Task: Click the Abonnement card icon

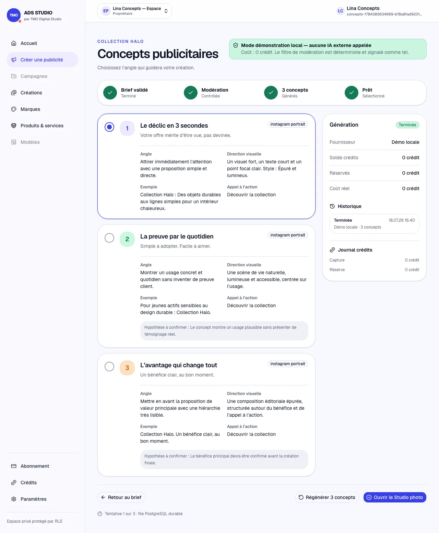Action: (14, 466)
